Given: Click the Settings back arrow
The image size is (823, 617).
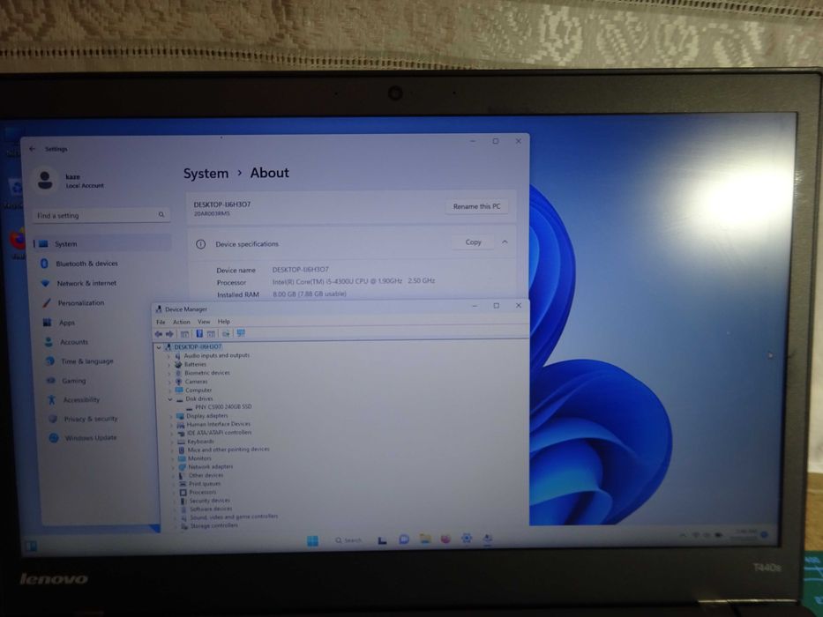Looking at the screenshot, I should click(33, 149).
